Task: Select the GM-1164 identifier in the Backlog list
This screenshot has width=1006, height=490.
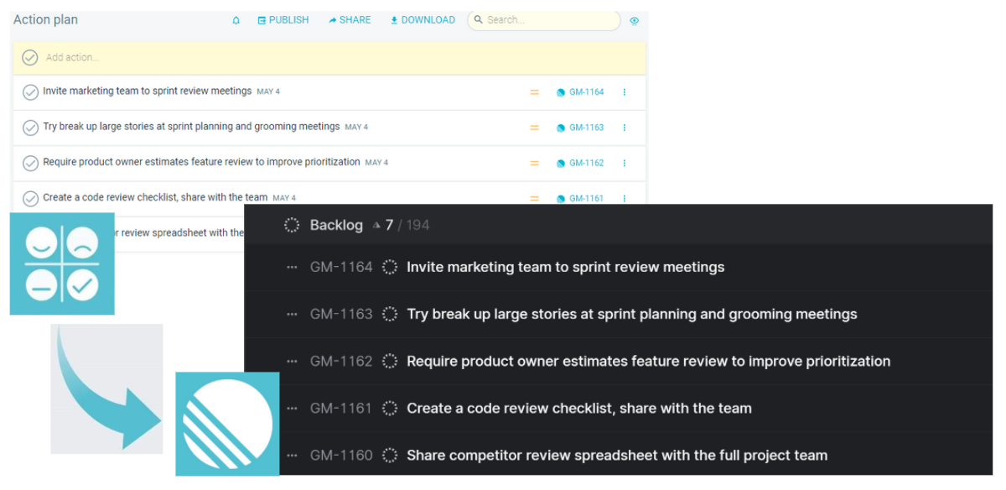Action: 341,267
